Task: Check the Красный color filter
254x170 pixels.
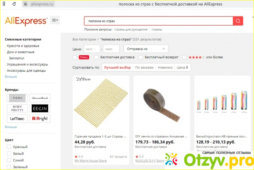Action: tap(9, 147)
